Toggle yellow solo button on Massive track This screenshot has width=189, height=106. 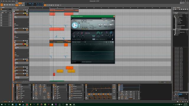click(x=25, y=44)
